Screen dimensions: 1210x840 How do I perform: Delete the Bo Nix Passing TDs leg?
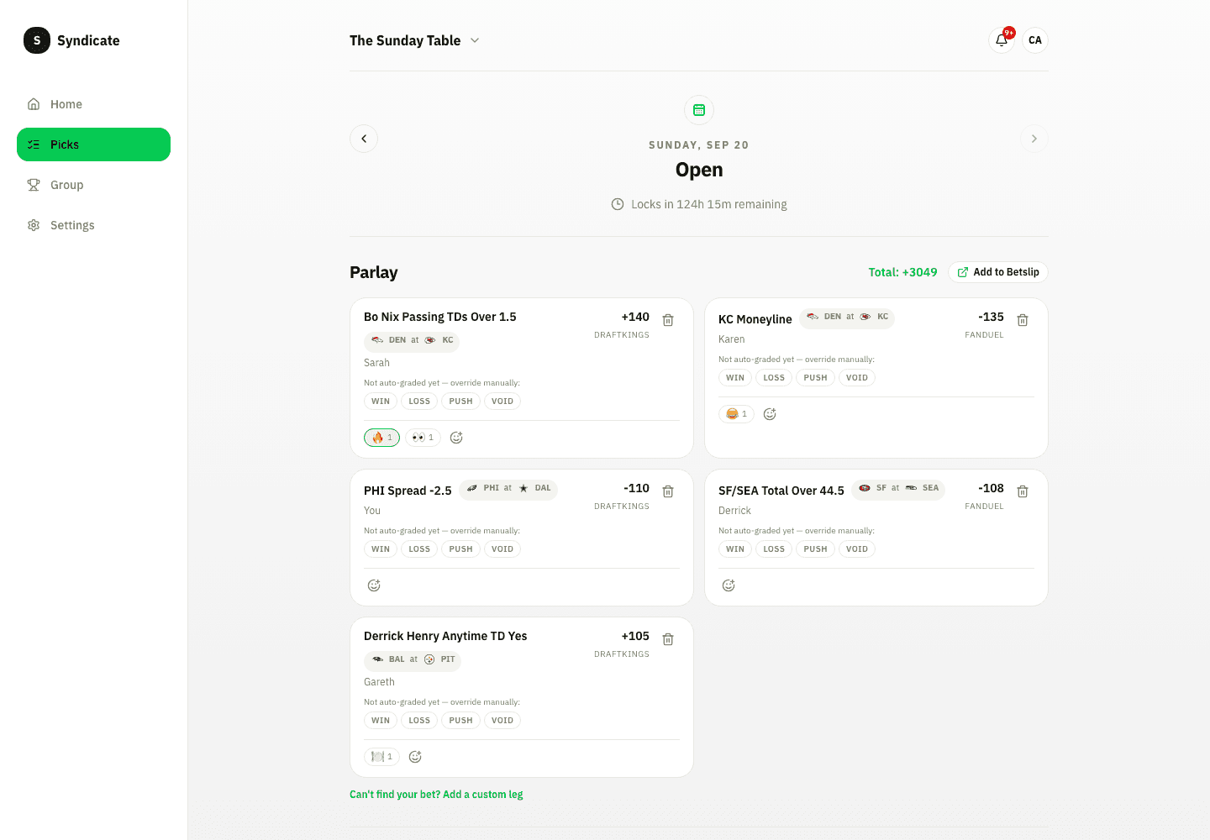668,320
